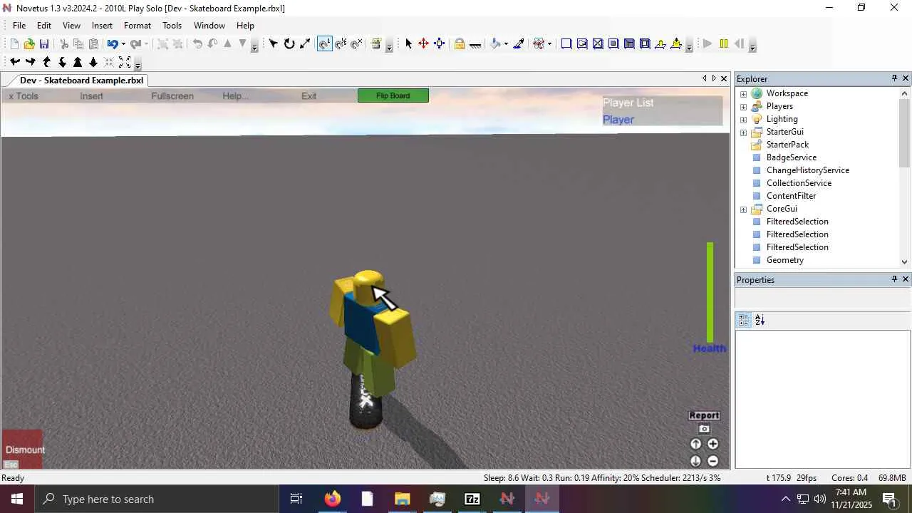Expand the CoreGui tree node
The width and height of the screenshot is (912, 513).
coord(743,209)
